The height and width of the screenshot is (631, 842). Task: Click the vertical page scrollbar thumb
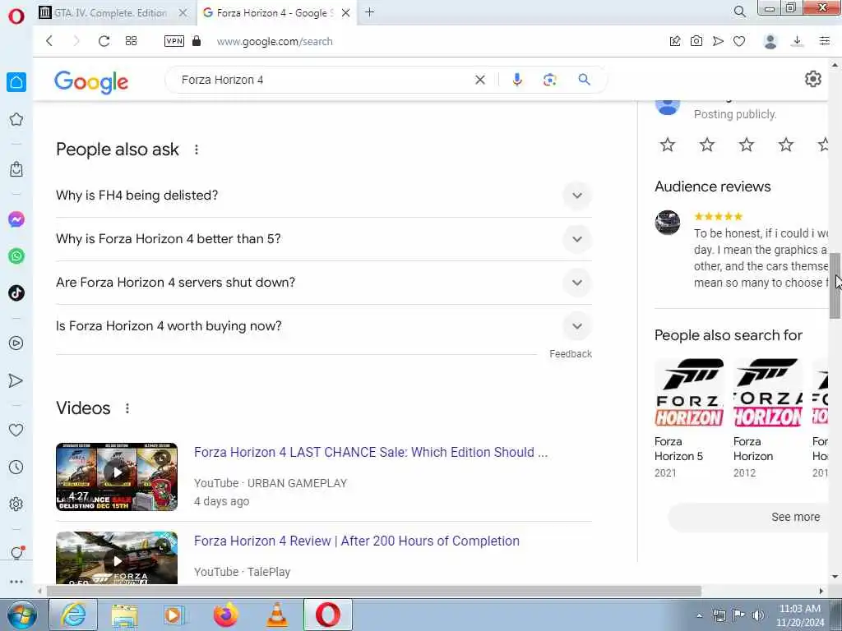(x=835, y=286)
